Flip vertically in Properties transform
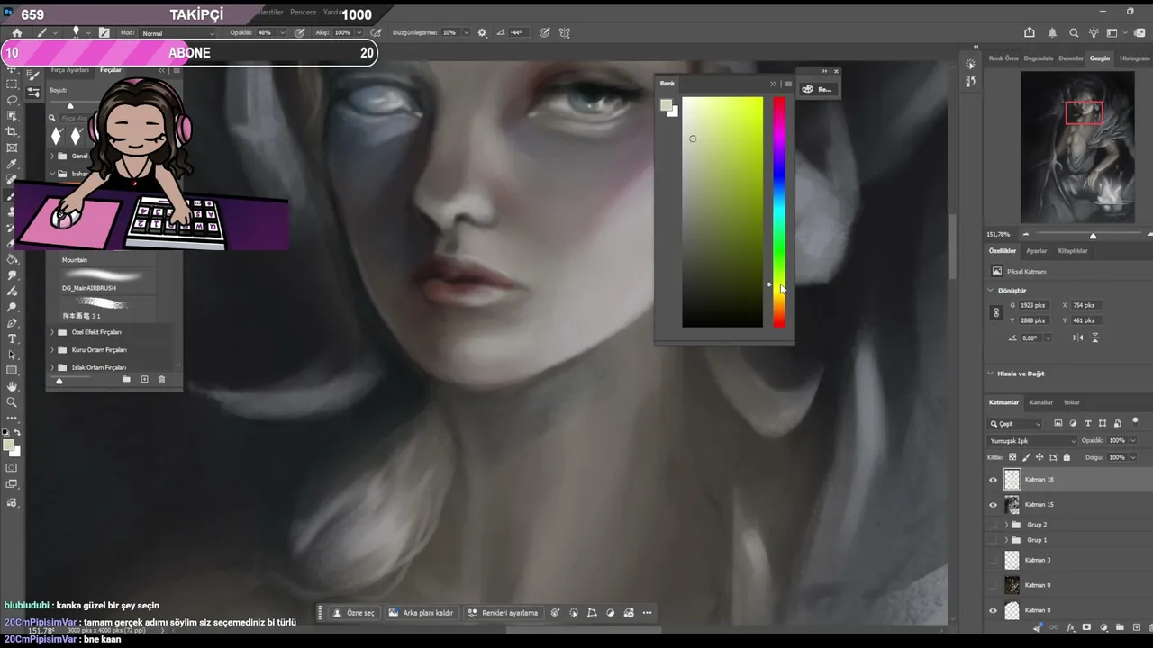The height and width of the screenshot is (648, 1153). tap(1096, 337)
